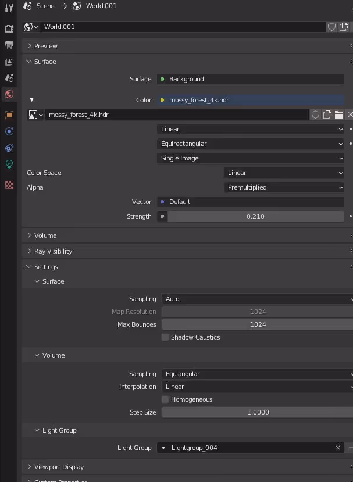
Task: Open the Object Data properties icon
Action: (9, 164)
